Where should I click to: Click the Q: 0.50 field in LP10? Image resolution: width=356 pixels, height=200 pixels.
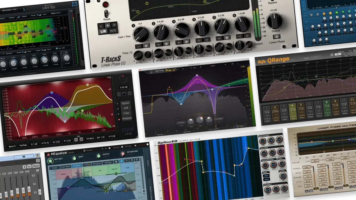click(x=56, y=142)
